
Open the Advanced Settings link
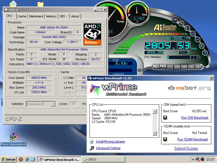click(x=108, y=148)
